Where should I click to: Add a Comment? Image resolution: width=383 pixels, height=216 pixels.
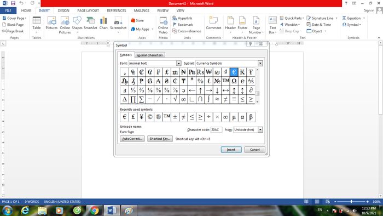pos(213,23)
